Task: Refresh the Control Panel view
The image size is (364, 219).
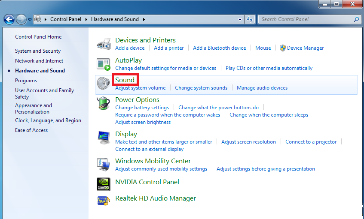Action: point(250,19)
